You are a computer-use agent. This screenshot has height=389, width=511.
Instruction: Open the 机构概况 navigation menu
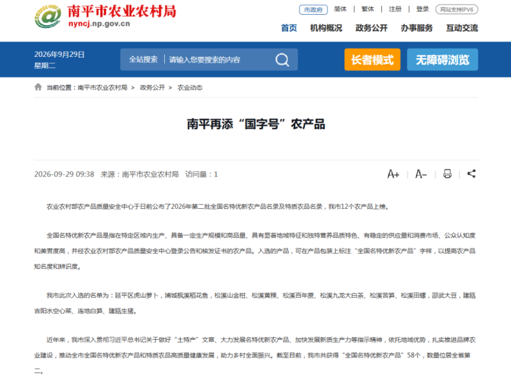pyautogui.click(x=326, y=28)
